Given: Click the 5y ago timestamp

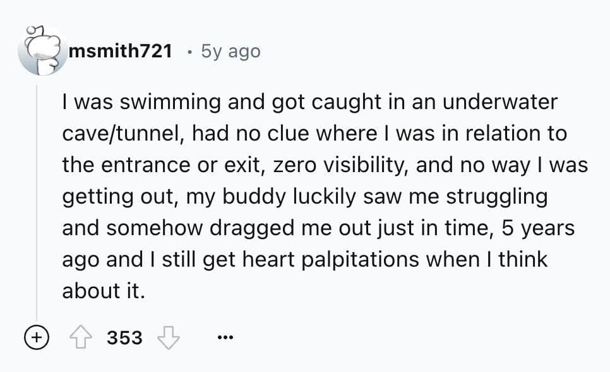Looking at the screenshot, I should (229, 51).
